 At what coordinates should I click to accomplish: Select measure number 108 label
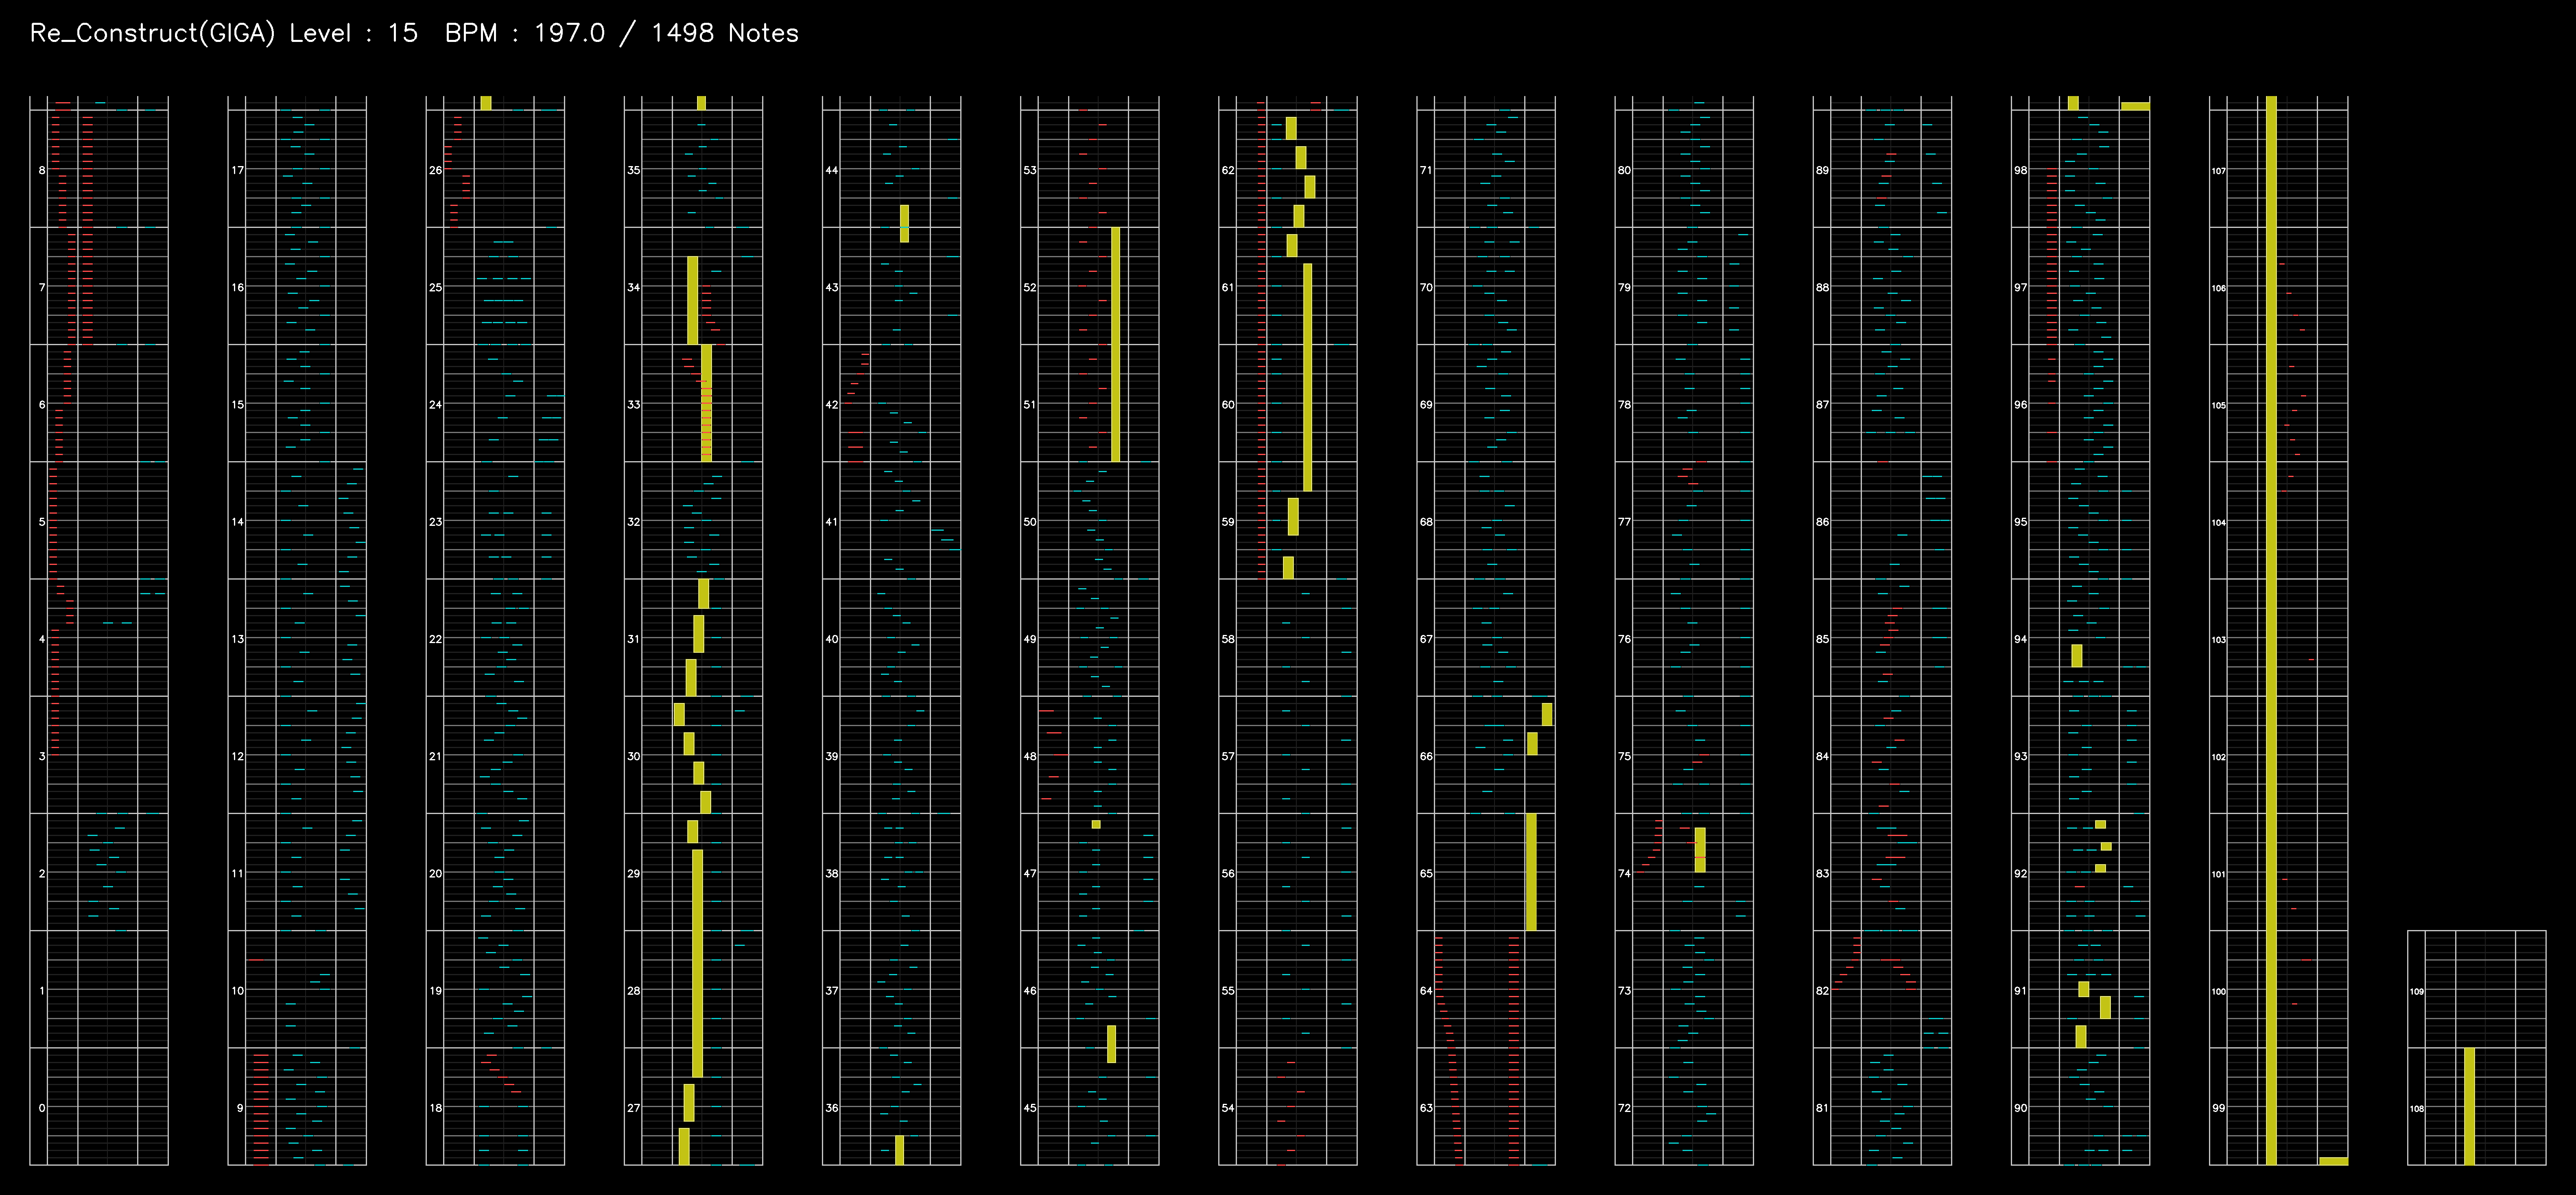point(2416,1108)
